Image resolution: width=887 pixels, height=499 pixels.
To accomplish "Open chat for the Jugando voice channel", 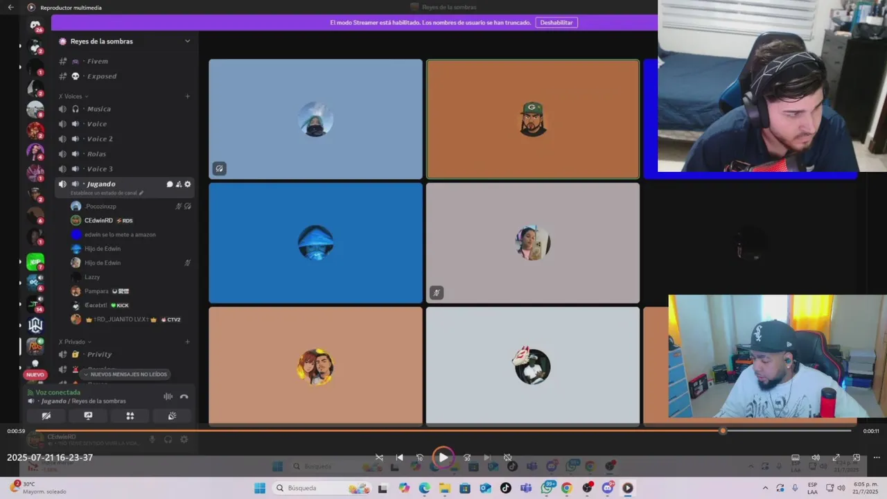I will point(170,184).
